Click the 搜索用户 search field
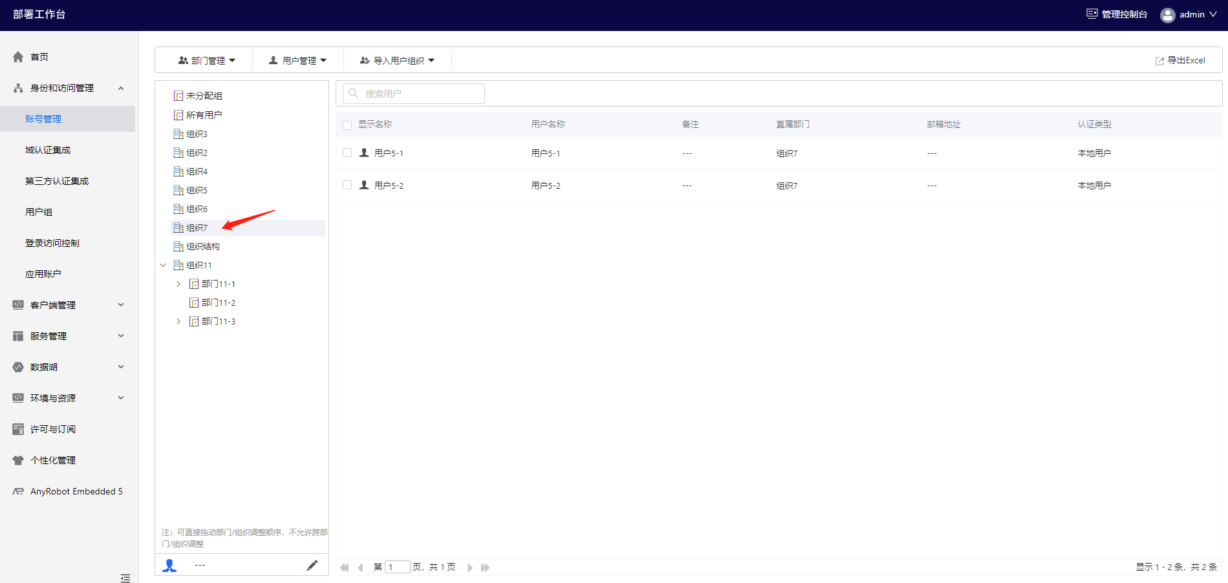Viewport: 1228px width, 583px height. tap(414, 93)
